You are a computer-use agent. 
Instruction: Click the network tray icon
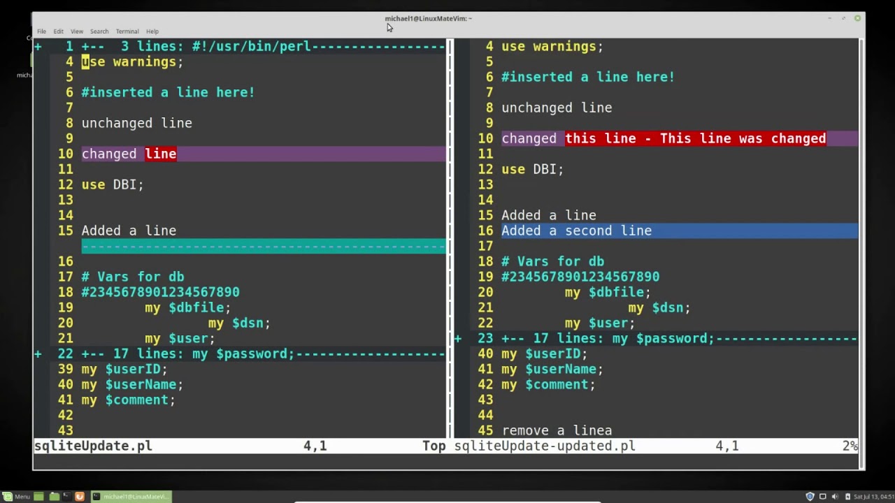(823, 497)
